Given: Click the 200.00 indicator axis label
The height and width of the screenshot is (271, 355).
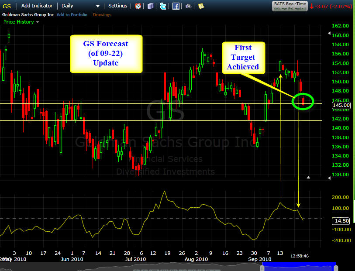Looking at the screenshot, I should (340, 197).
